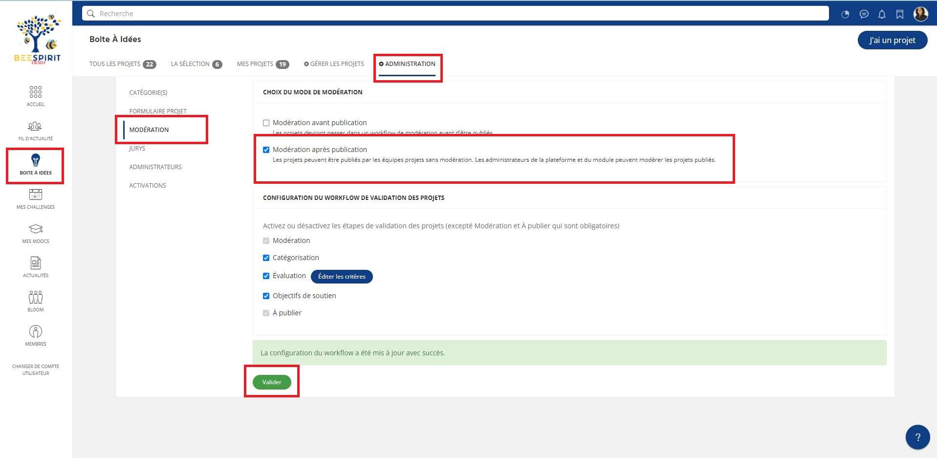Click the Boîte À Idées page title

[x=115, y=39]
